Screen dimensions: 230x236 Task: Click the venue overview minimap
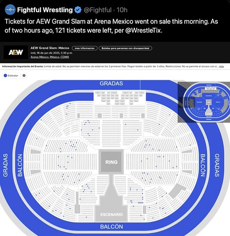click(204, 102)
